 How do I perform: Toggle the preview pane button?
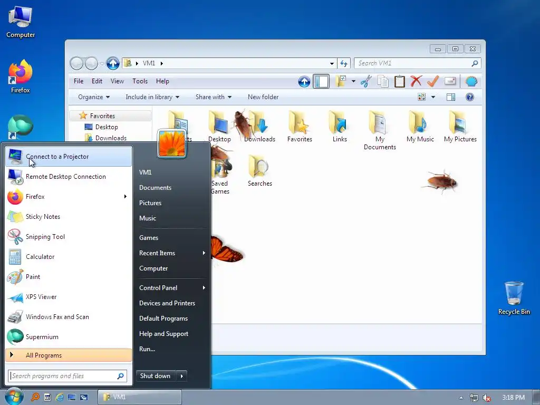[x=451, y=97]
